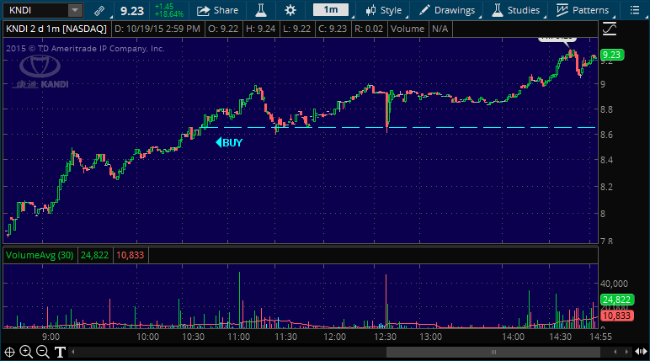The image size is (650, 361).
Task: Click the red 10,833 bubble on volume axis
Action: [617, 316]
